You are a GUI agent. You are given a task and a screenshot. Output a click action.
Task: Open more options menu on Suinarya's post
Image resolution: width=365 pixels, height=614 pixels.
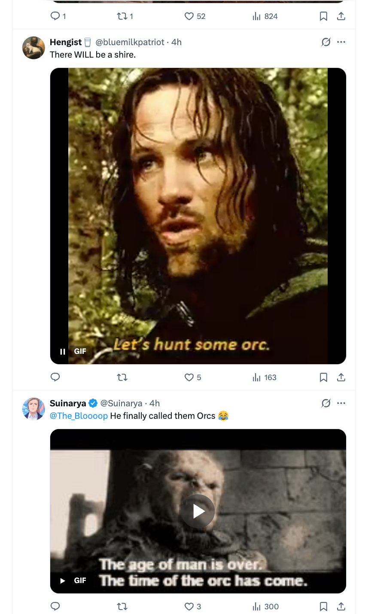point(341,403)
